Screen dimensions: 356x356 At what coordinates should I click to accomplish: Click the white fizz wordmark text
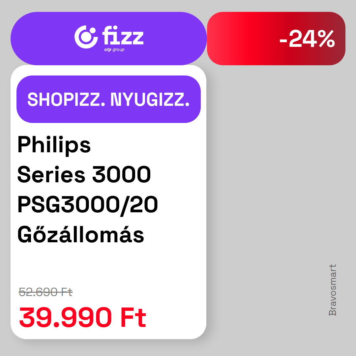point(123,35)
